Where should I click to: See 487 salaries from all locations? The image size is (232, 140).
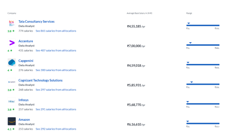[56, 50]
